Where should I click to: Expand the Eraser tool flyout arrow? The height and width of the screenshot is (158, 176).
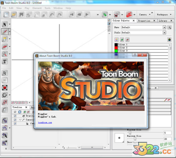pos(10,46)
